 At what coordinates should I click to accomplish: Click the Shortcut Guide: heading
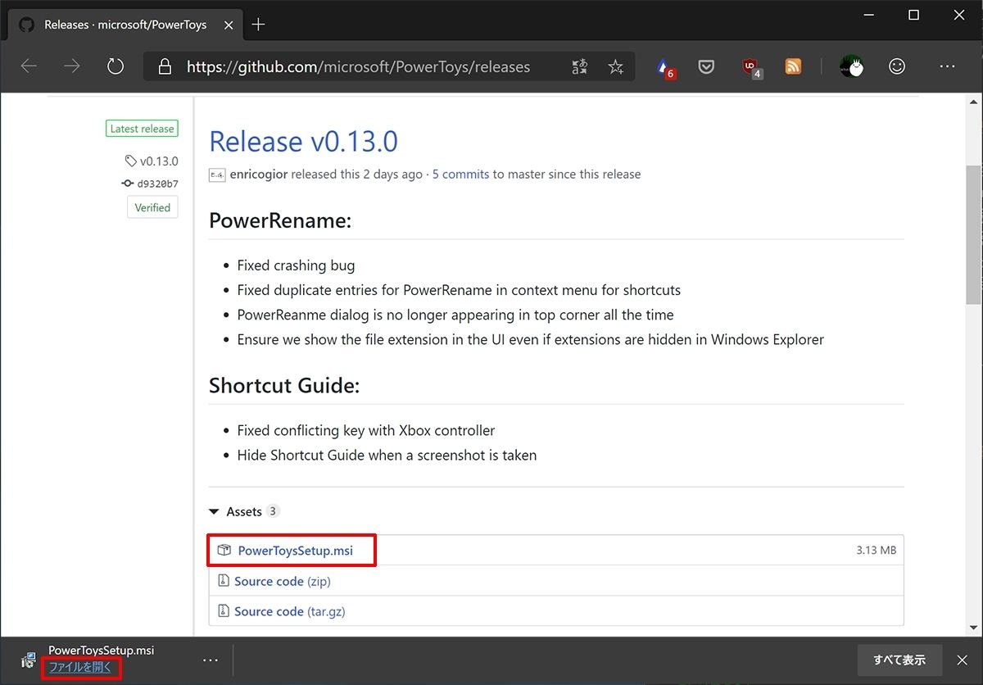click(284, 385)
